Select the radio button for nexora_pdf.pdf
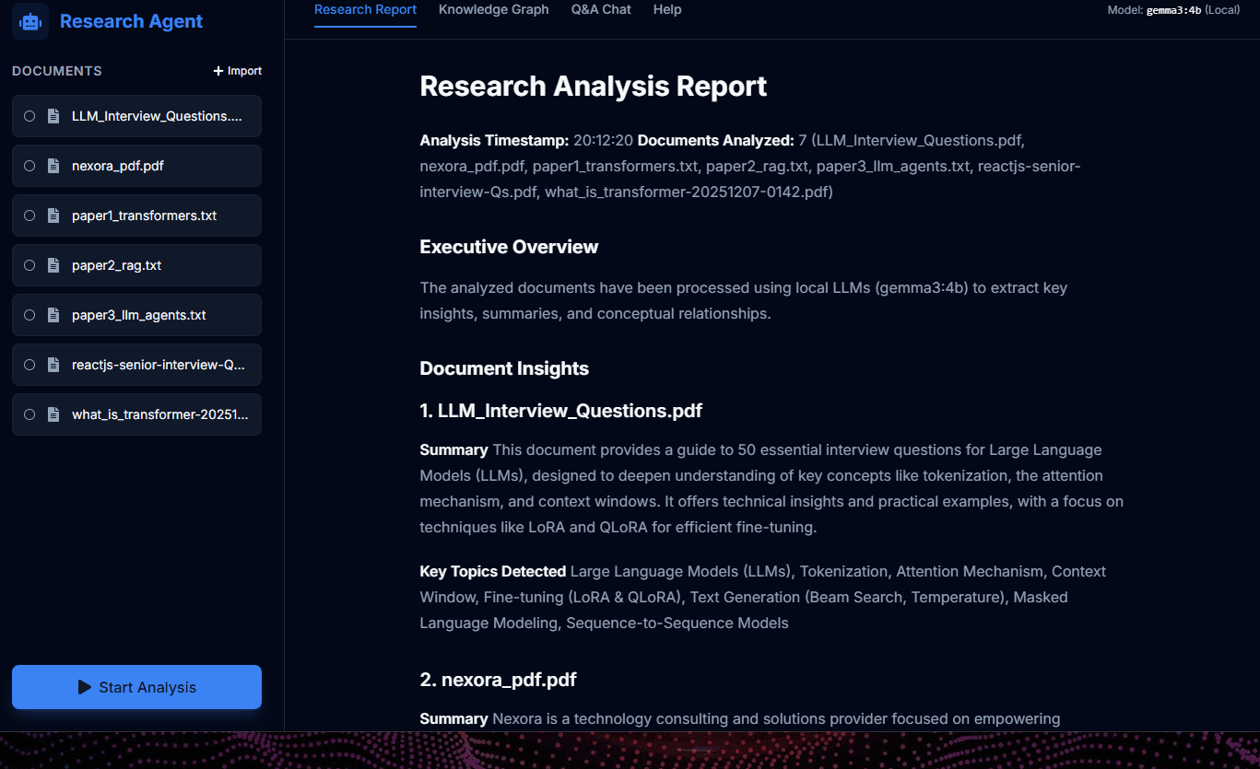 point(29,166)
